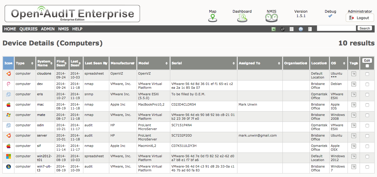Viewport: 377px width, 177px height.
Task: Sort by the System Name column
Action: (46, 63)
